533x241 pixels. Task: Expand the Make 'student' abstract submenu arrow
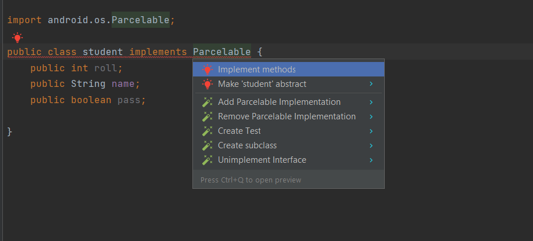coord(371,84)
